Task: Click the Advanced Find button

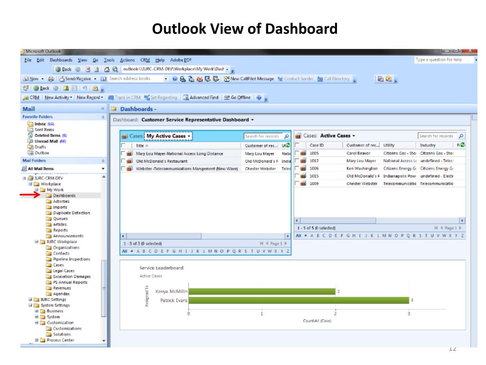Action: tap(201, 97)
